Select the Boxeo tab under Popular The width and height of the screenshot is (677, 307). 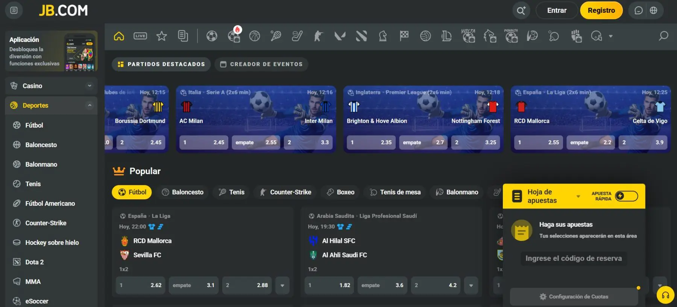340,192
